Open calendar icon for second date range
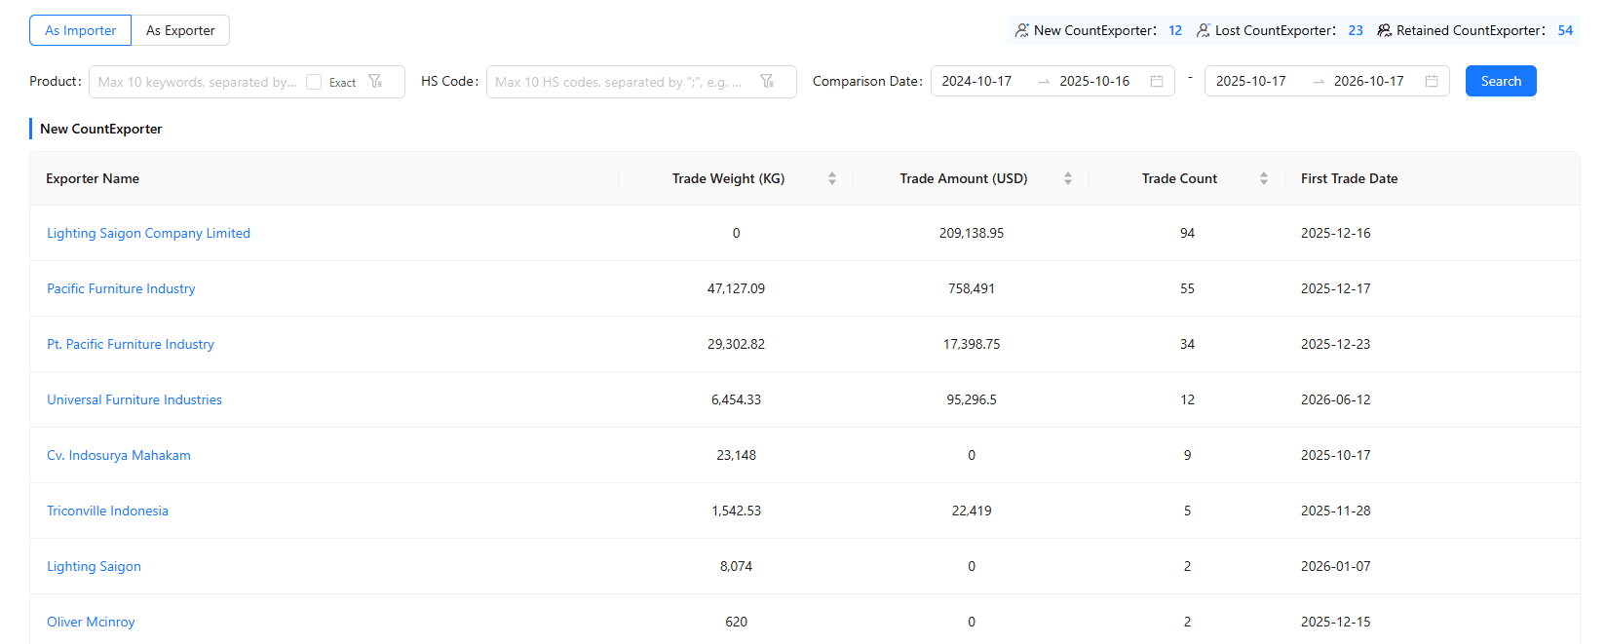Viewport: 1607px width, 644px height. pos(1432,82)
